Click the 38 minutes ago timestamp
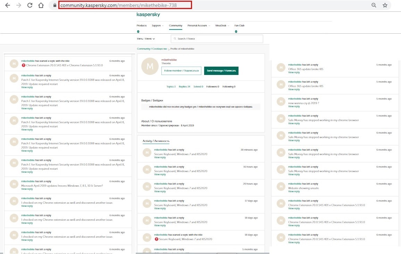Viewport: 401px width, 254px height. coord(249,150)
